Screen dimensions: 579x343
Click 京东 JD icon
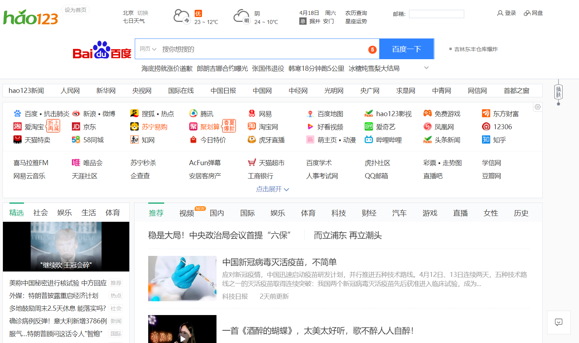pos(76,127)
